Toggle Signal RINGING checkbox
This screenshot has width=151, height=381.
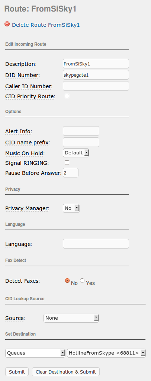67,163
